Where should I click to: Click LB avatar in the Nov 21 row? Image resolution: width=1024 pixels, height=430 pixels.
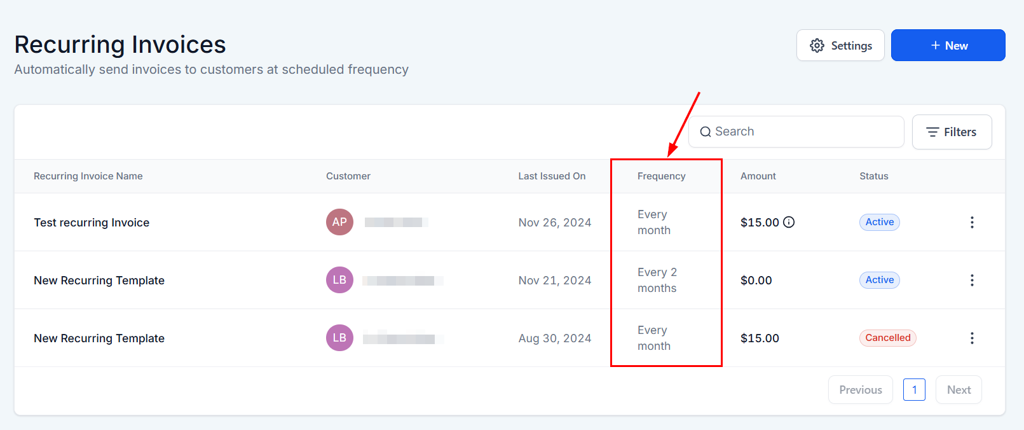(x=339, y=280)
